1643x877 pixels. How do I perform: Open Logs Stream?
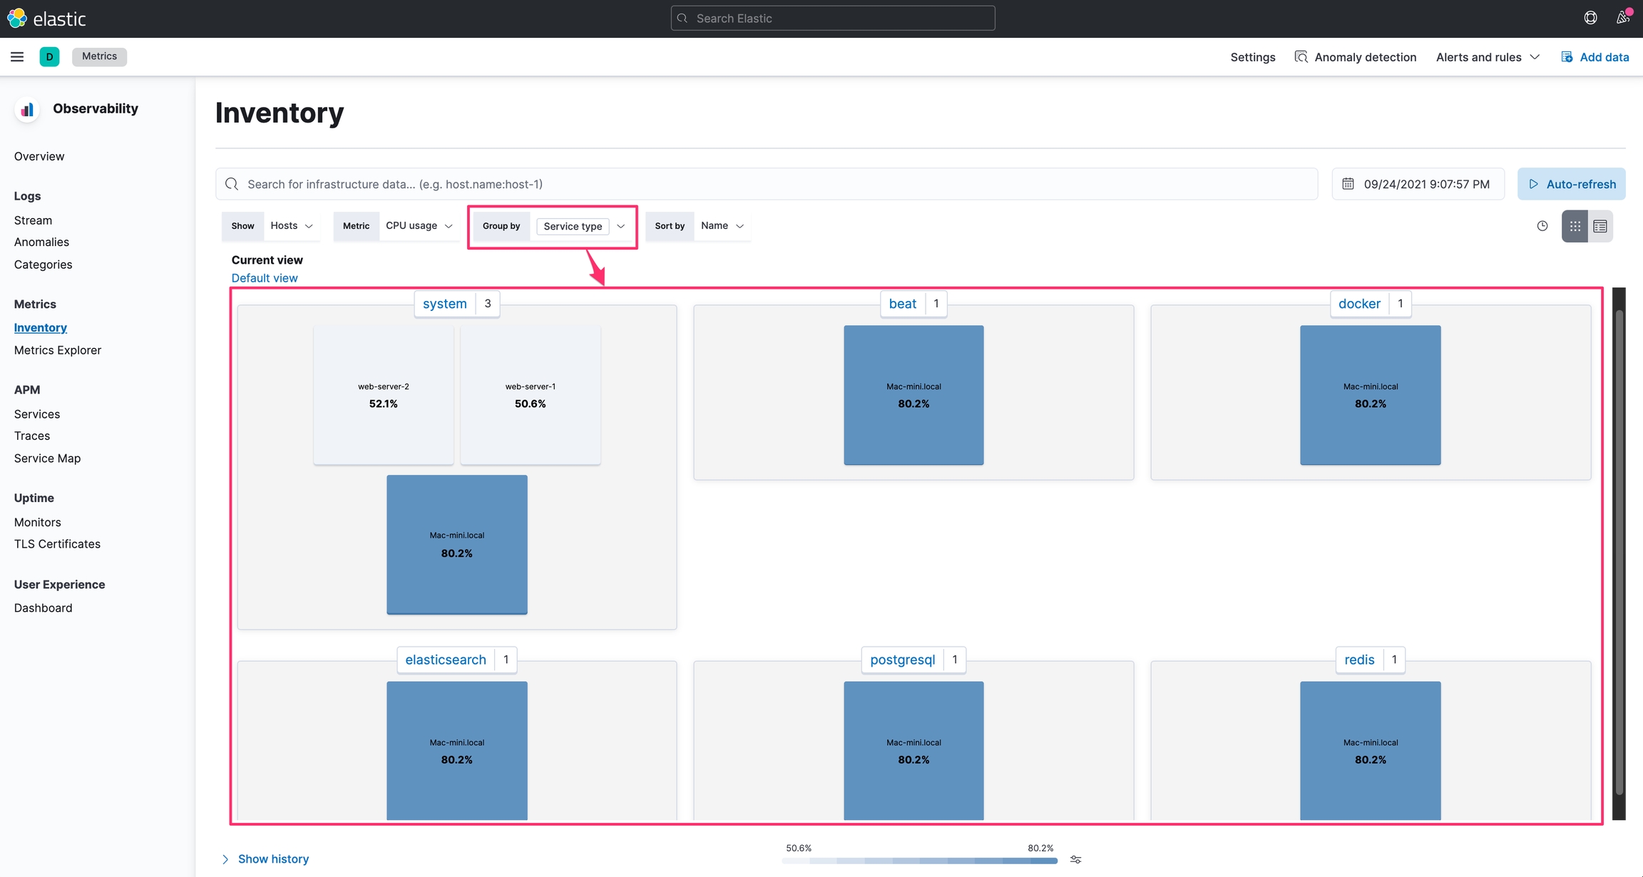33,220
